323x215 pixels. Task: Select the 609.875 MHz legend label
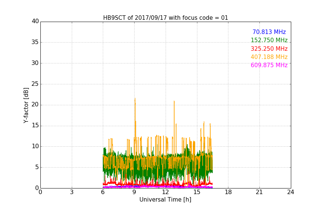click(269, 65)
